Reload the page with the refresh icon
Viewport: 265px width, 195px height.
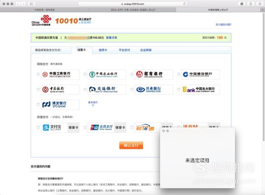(x=184, y=4)
